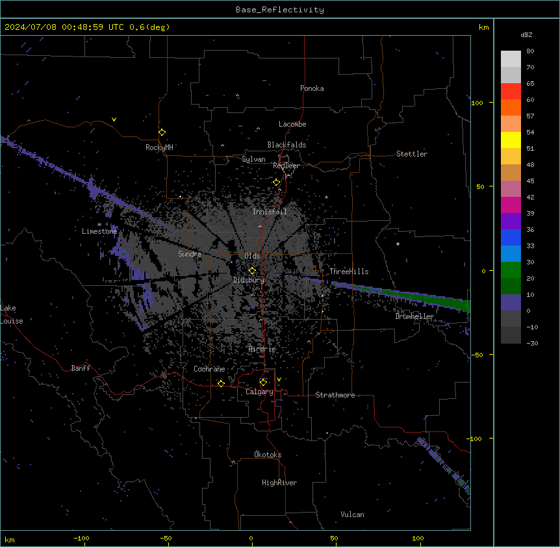
Task: Click the Banff label
Action: pos(81,368)
